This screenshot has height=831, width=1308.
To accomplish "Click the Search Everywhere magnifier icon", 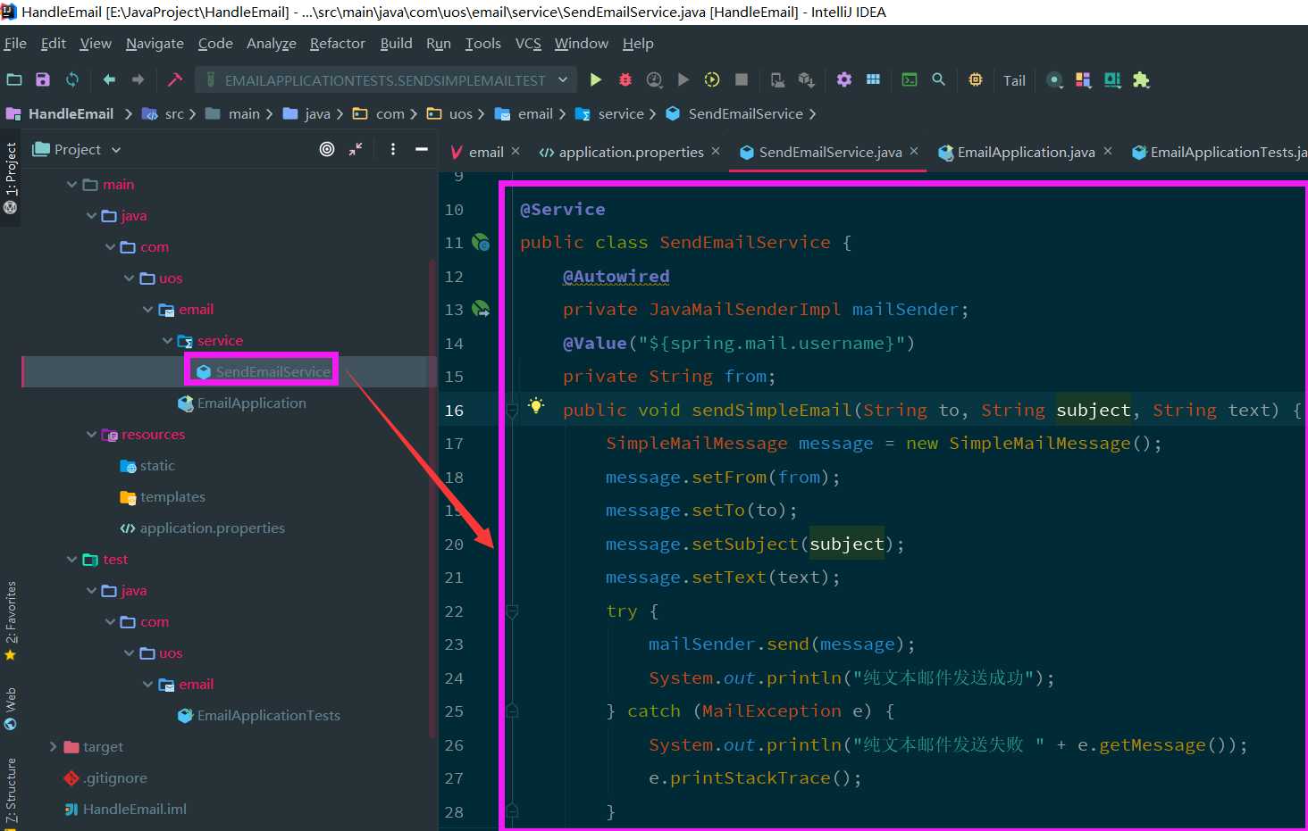I will (939, 79).
